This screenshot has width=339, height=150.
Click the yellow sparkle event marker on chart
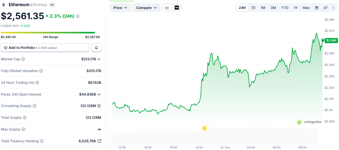(204, 128)
